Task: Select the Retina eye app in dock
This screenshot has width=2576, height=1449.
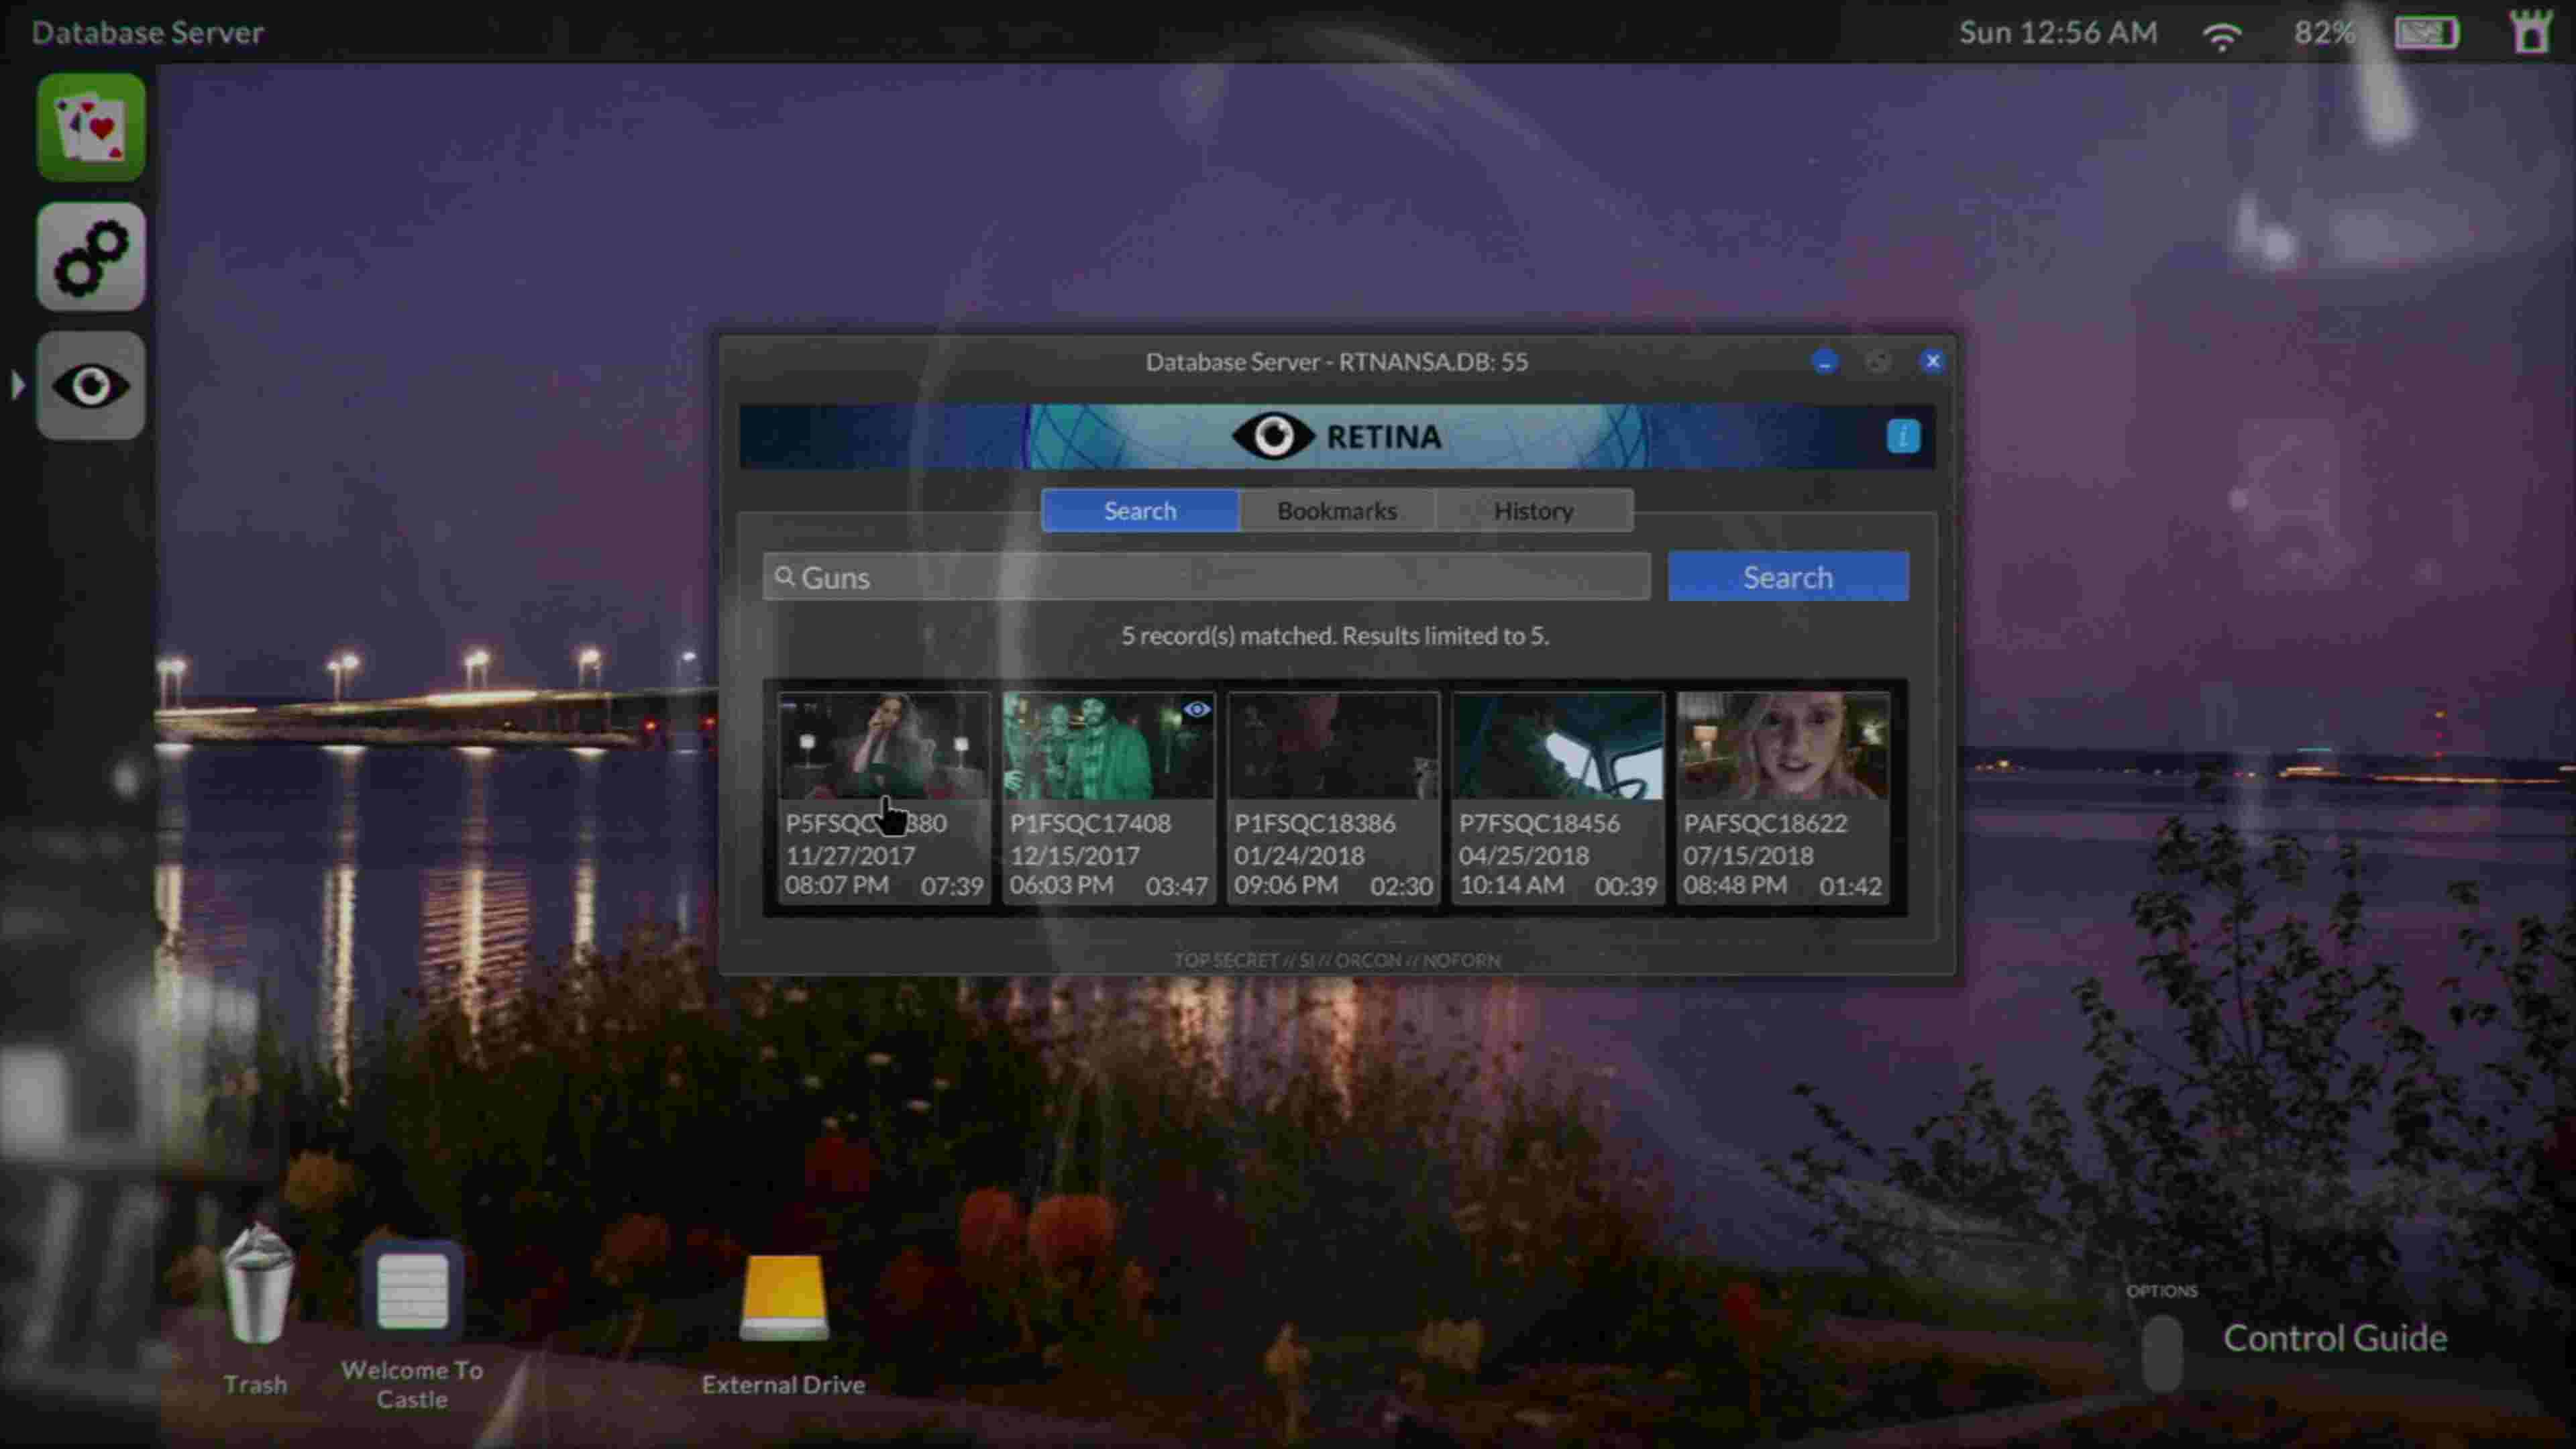Action: (91, 386)
